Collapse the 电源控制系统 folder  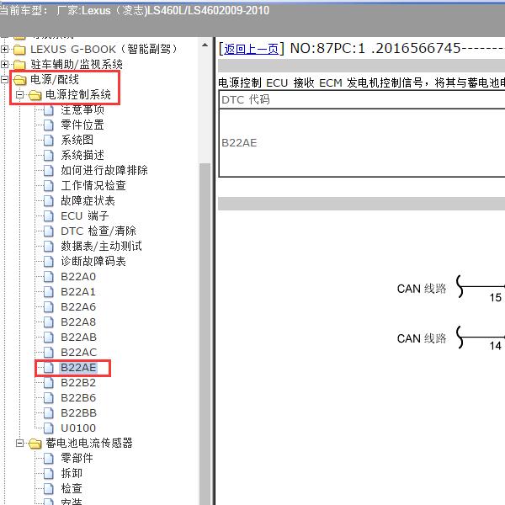coord(20,94)
